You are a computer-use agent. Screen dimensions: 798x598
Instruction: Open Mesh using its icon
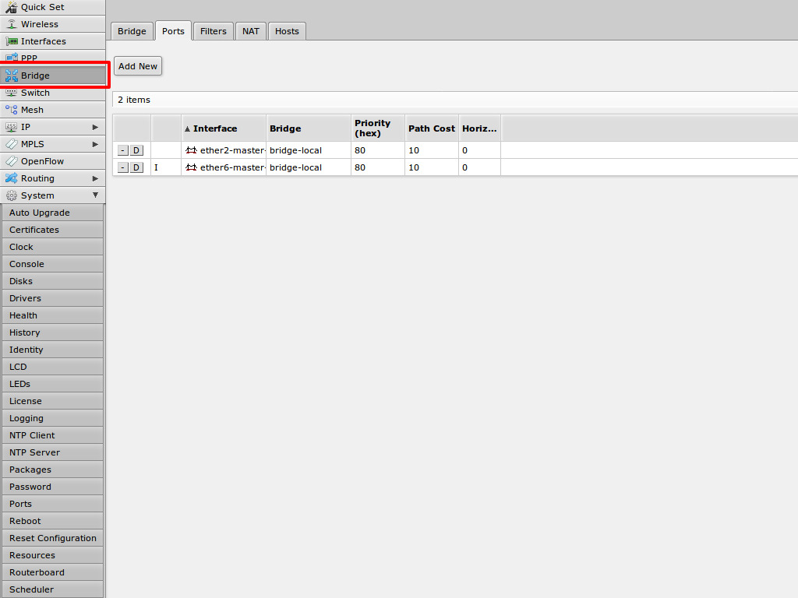click(12, 110)
